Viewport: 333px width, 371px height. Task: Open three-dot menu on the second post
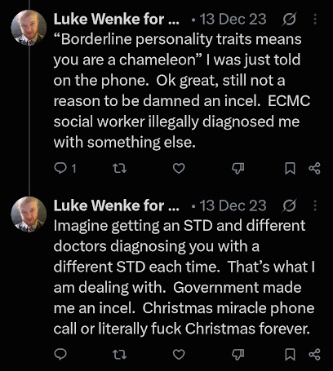315,205
